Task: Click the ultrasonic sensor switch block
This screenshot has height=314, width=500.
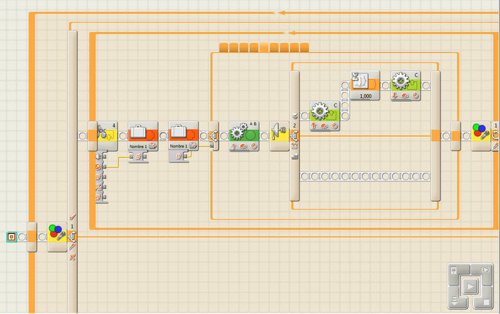Action: click(x=279, y=135)
